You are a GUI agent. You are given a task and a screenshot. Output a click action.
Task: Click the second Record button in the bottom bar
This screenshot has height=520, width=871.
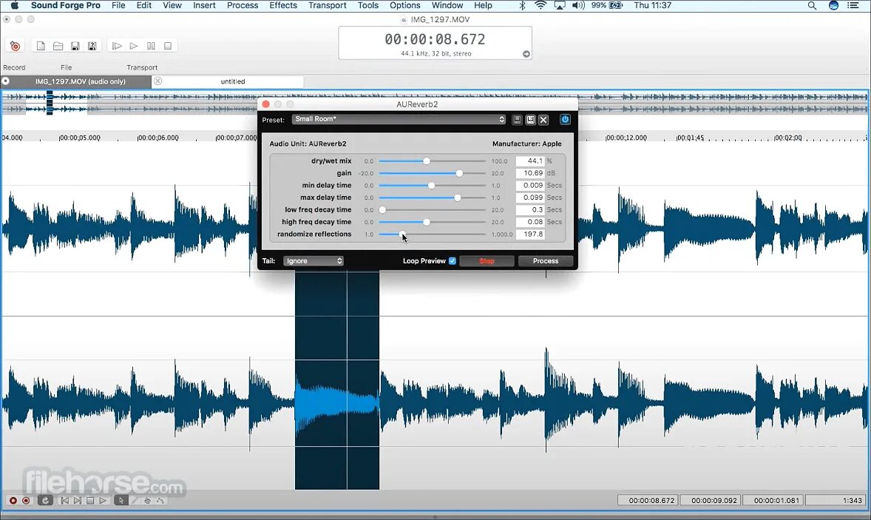click(26, 501)
